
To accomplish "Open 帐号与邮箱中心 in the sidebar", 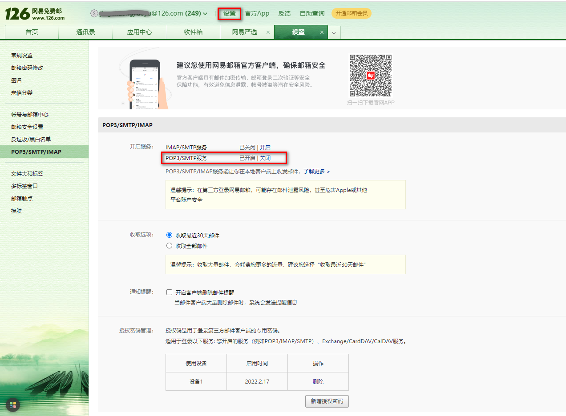I will [x=30, y=114].
